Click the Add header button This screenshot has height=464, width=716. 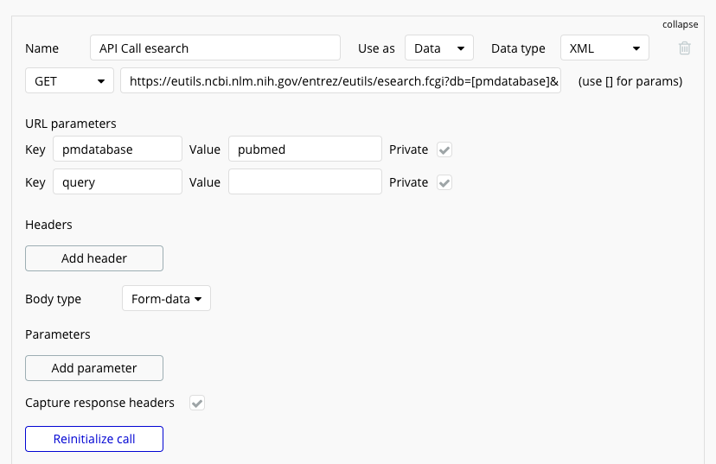[x=94, y=258]
